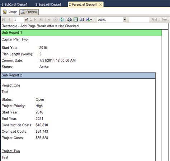Screen dimensions: 170x161
Task: Go to last page of report
Action: [x=41, y=19]
